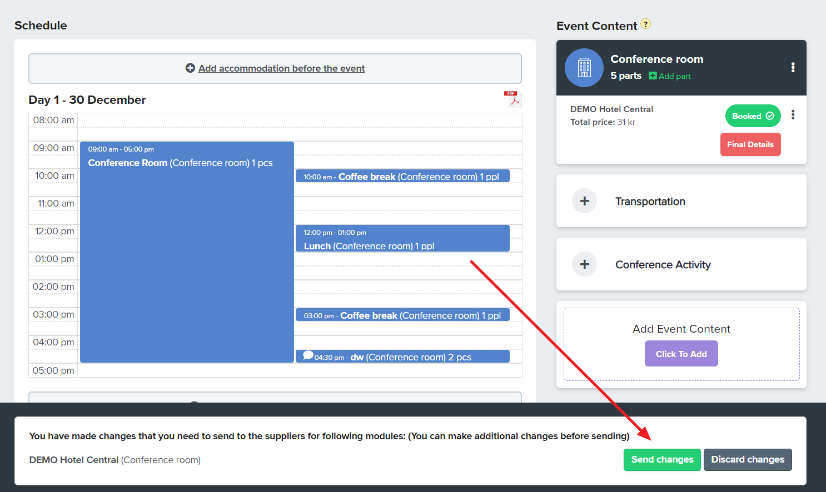Open the 03:00 pm Coffee break event

[x=402, y=315]
